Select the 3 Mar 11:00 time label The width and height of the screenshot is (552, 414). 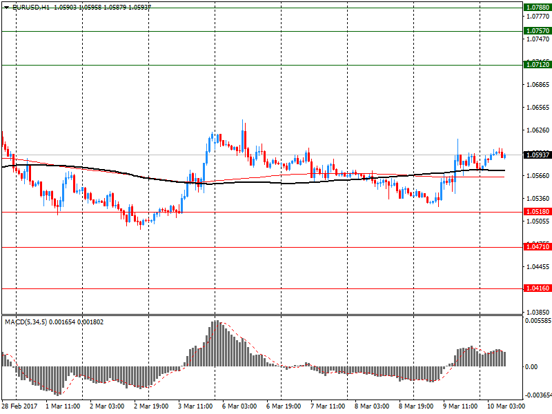tap(195, 406)
